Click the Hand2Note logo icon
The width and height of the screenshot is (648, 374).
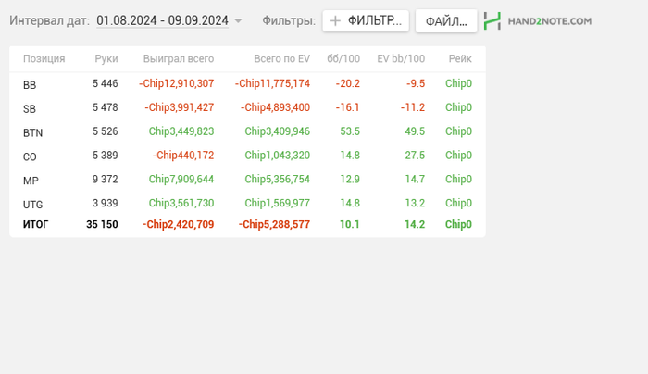point(492,20)
